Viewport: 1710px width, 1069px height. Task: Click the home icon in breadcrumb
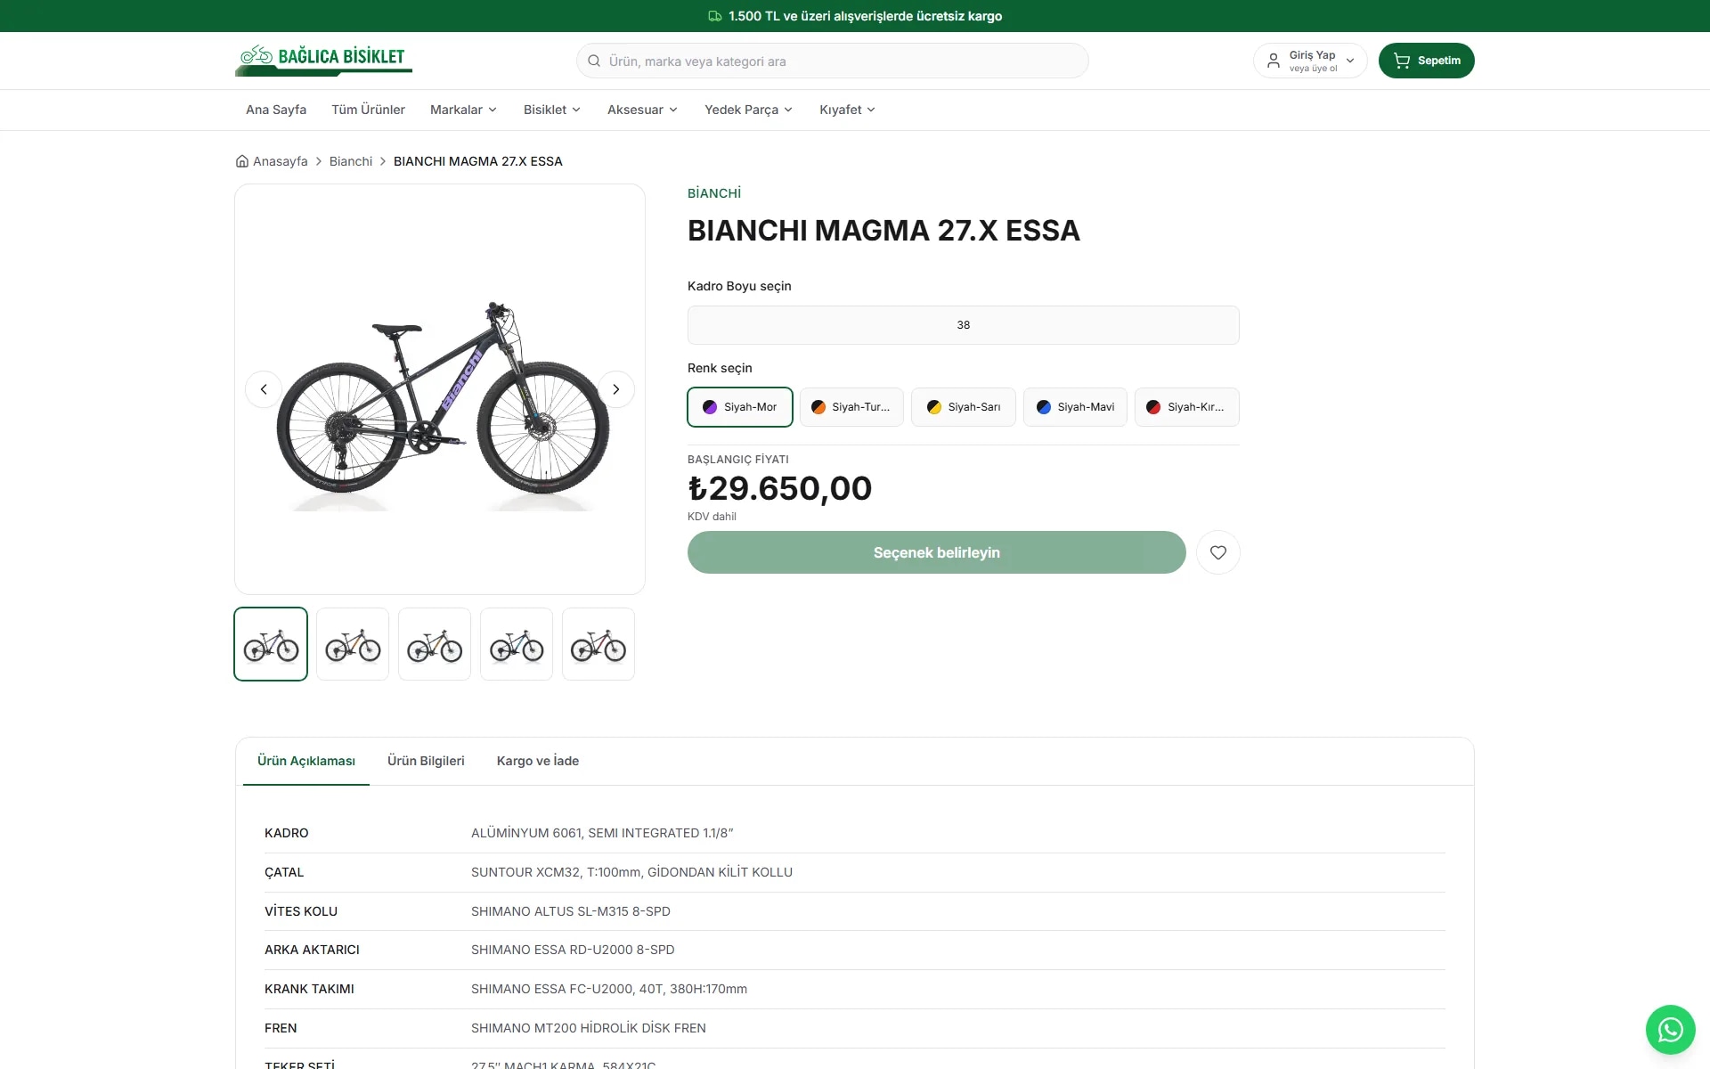pos(242,161)
